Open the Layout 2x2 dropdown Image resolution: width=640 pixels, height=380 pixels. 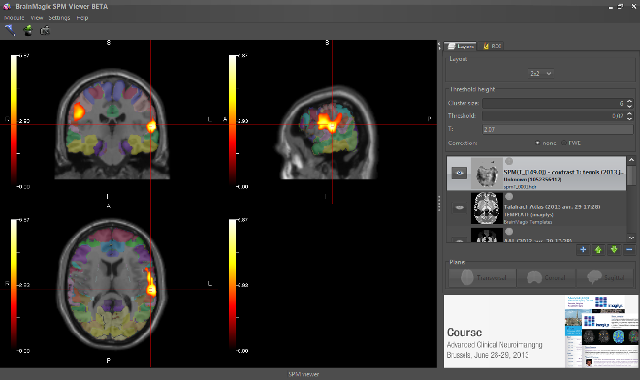pos(541,73)
